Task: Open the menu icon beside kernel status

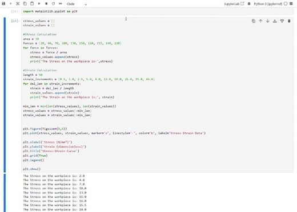Action: (x=291, y=3)
